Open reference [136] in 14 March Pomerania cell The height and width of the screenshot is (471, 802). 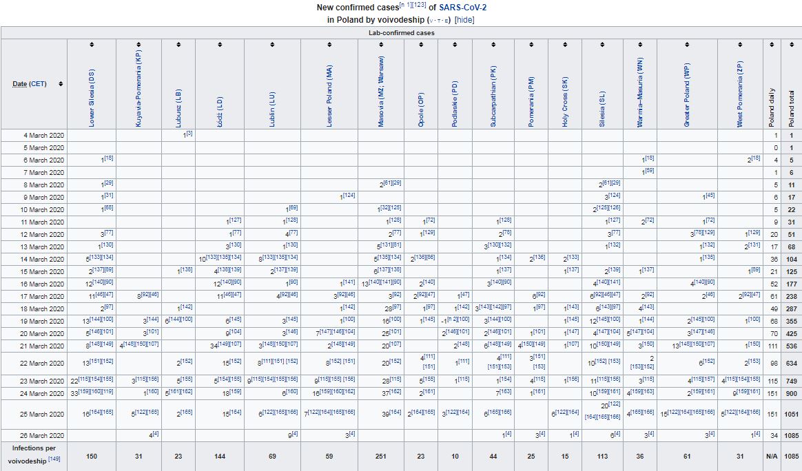539,258
